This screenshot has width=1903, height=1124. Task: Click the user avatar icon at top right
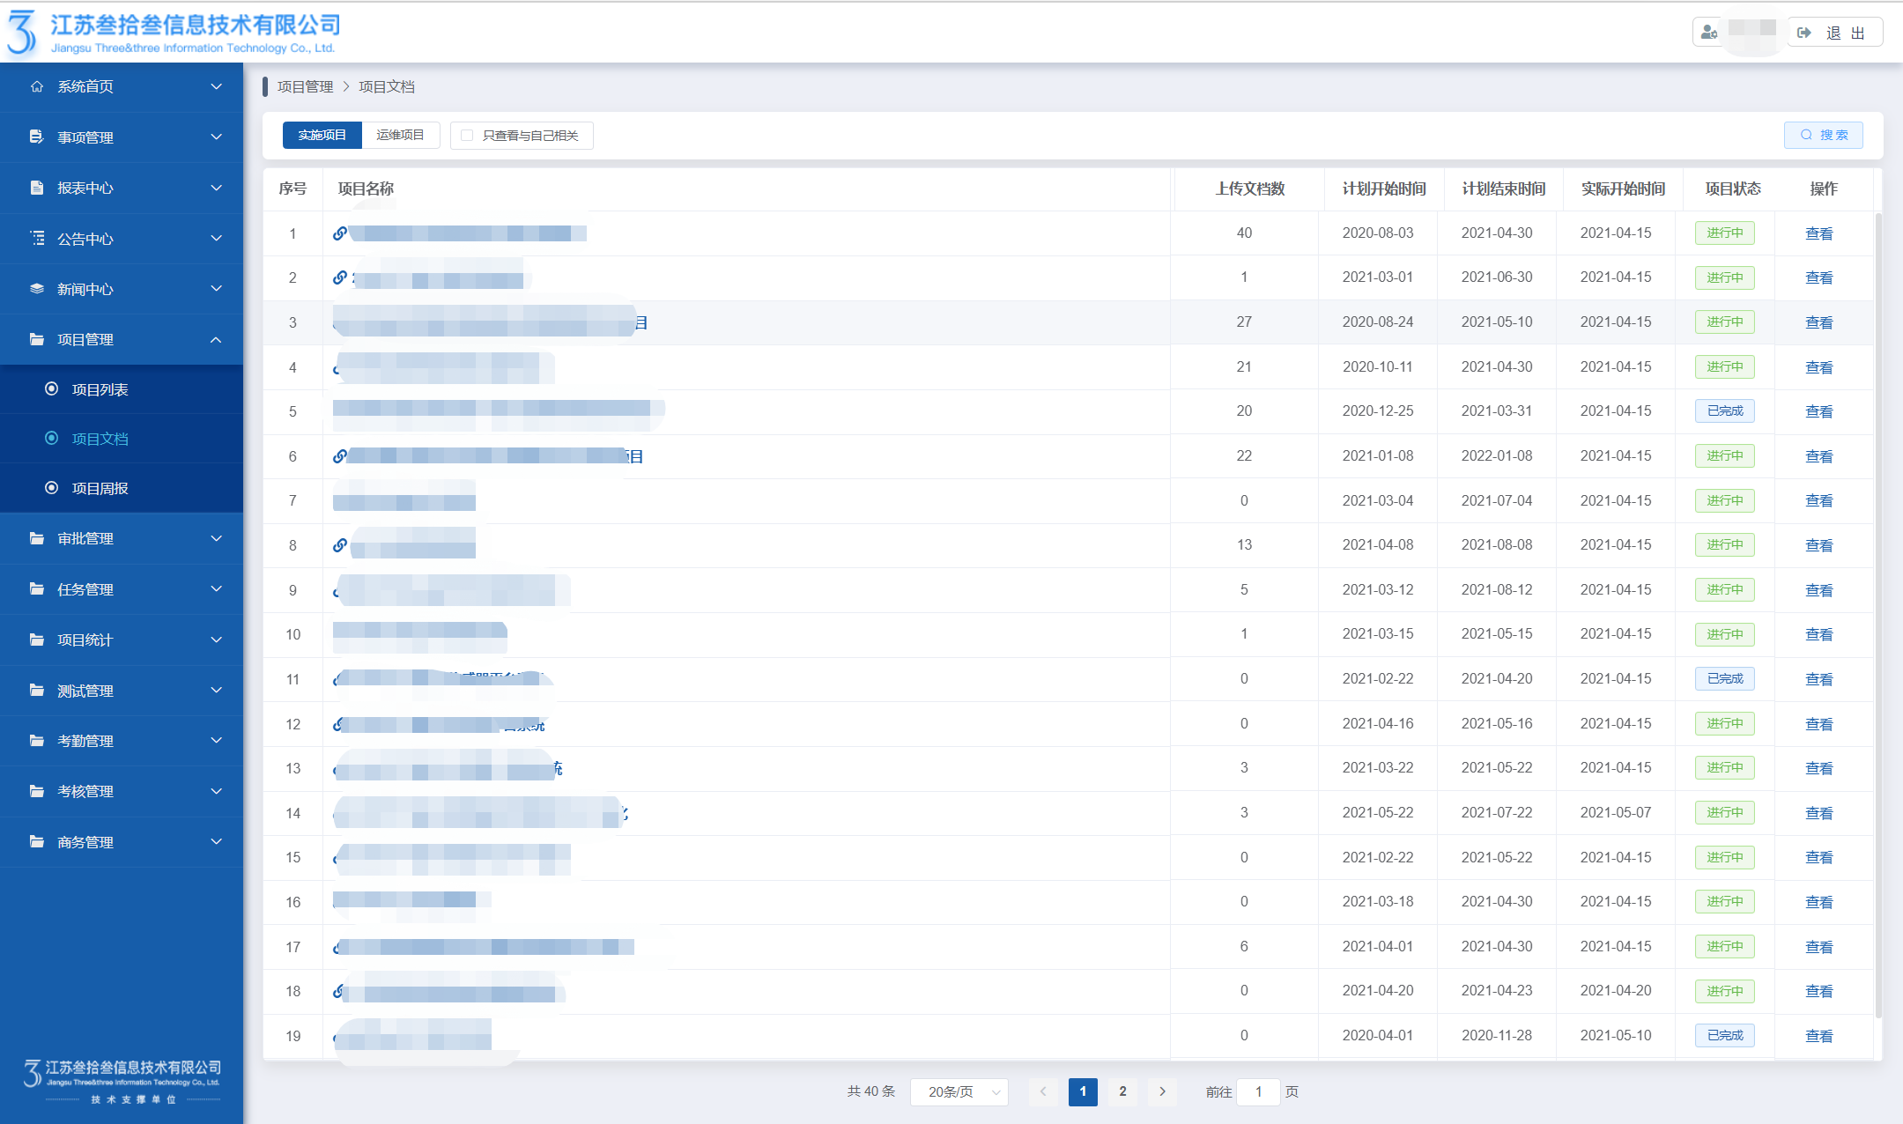pos(1708,33)
